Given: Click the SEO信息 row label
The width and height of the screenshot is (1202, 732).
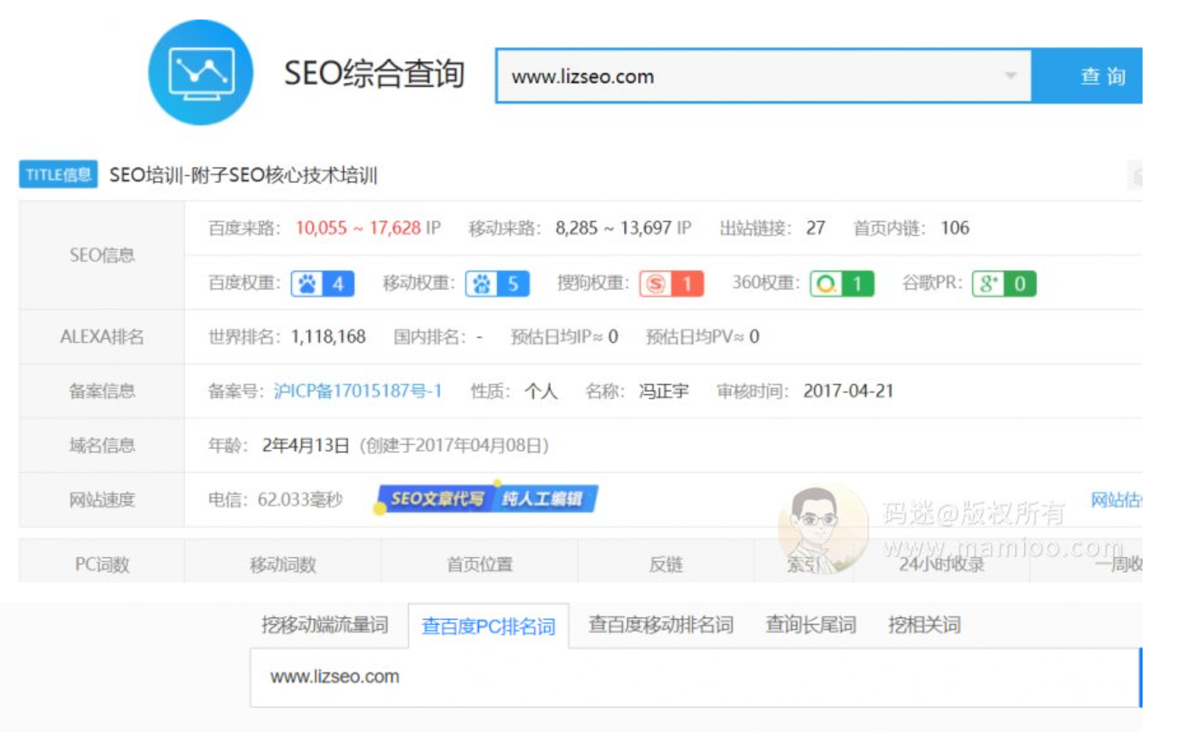Looking at the screenshot, I should click(102, 255).
